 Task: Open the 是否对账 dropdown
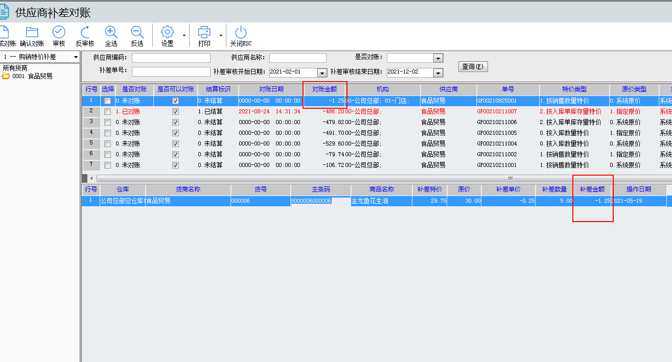[438, 58]
